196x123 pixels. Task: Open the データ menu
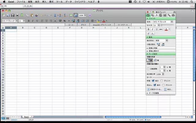(x=69, y=2)
